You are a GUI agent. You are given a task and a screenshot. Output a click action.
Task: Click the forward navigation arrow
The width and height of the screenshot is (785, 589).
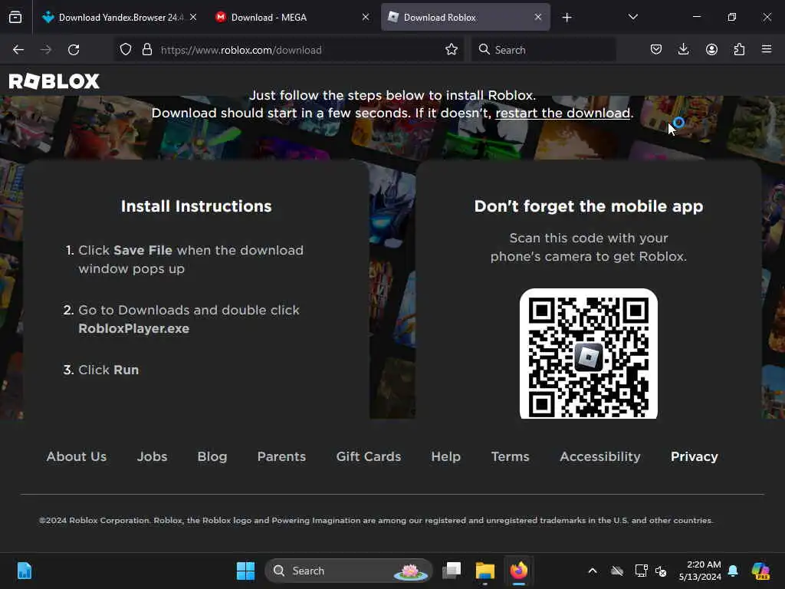click(45, 50)
